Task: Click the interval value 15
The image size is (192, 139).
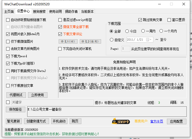Action: 182,103
